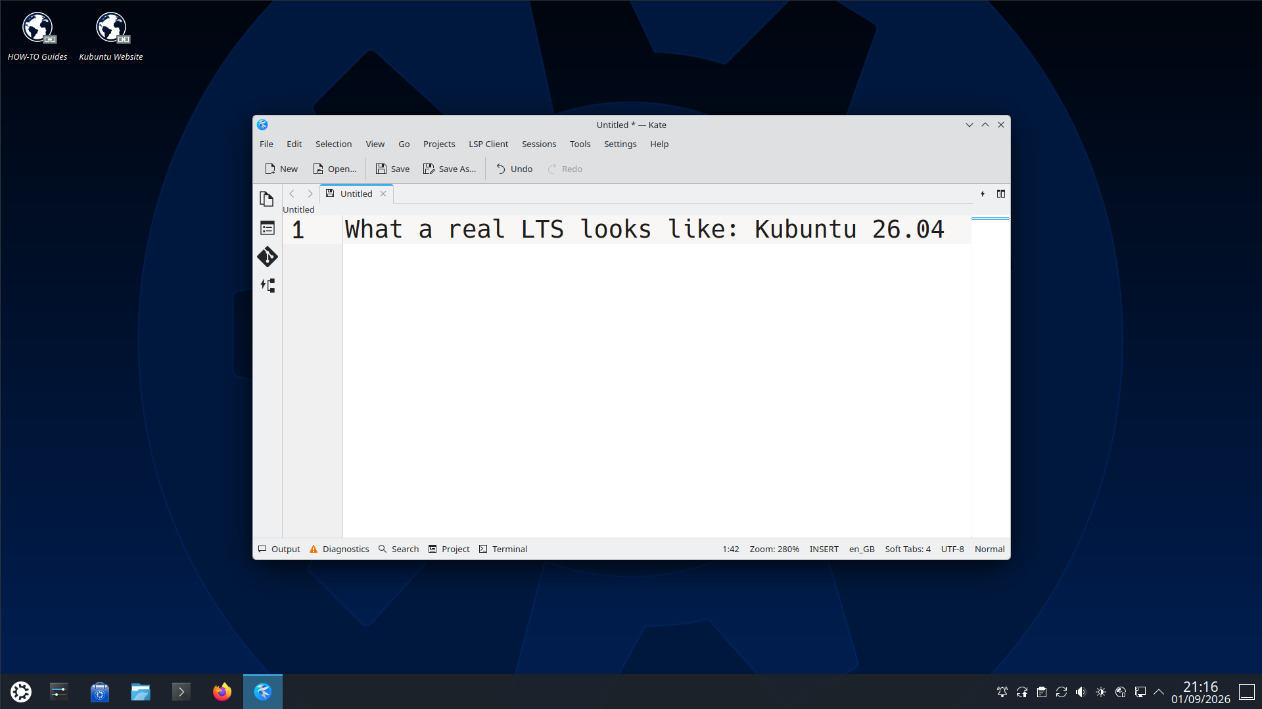Open the Go menu
This screenshot has height=709, width=1262.
tap(404, 144)
